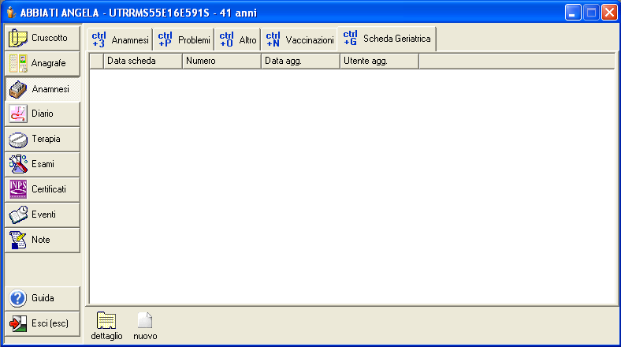Switch to the Altro tab

237,39
